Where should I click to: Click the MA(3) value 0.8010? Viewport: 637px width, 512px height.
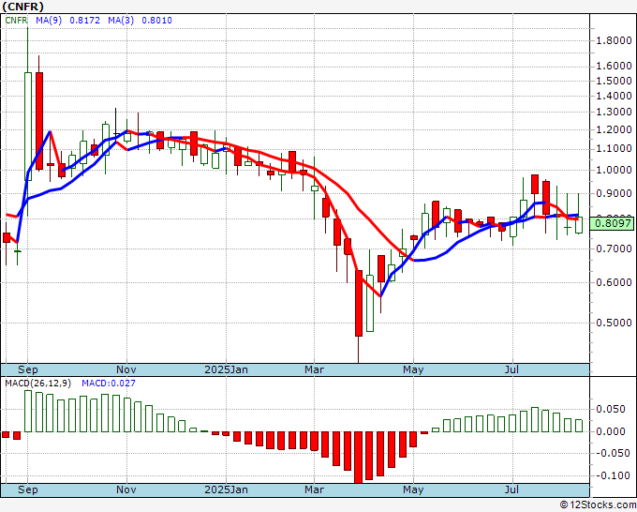(x=156, y=21)
